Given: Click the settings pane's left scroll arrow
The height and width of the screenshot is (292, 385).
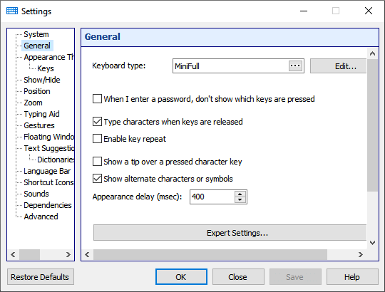Looking at the screenshot, I should coord(87,254).
